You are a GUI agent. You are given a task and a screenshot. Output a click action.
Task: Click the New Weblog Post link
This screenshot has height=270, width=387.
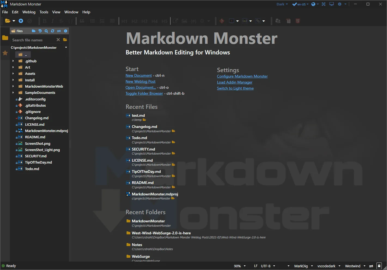click(x=141, y=81)
